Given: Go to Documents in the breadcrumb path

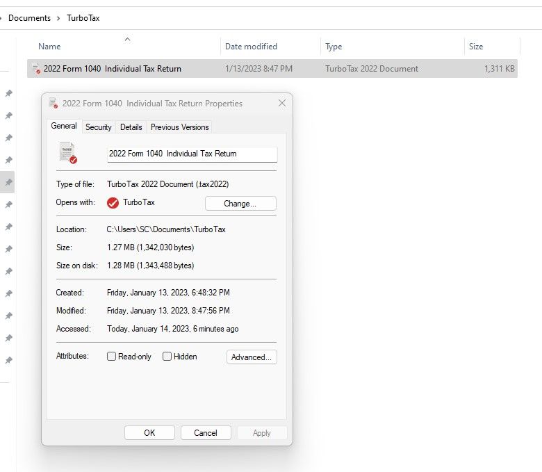Looking at the screenshot, I should (29, 18).
